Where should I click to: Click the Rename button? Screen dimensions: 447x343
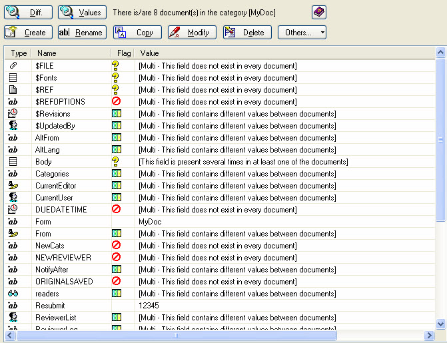tap(81, 32)
